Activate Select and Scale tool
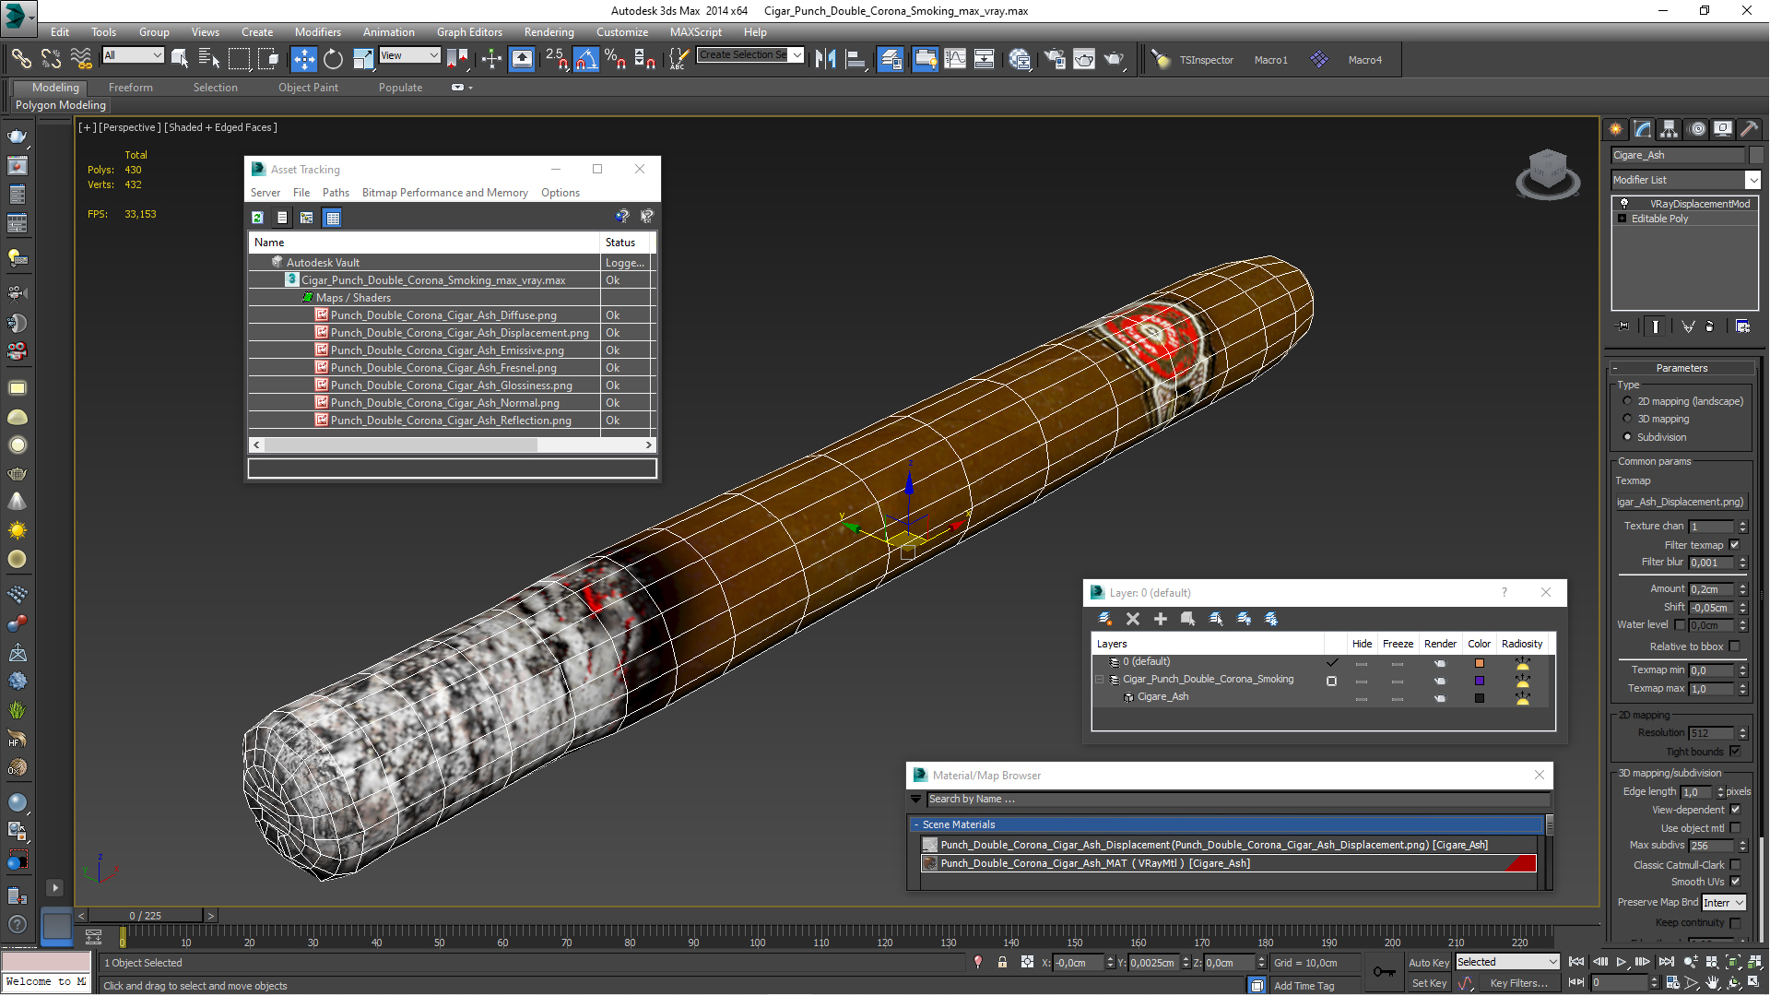 tap(363, 59)
